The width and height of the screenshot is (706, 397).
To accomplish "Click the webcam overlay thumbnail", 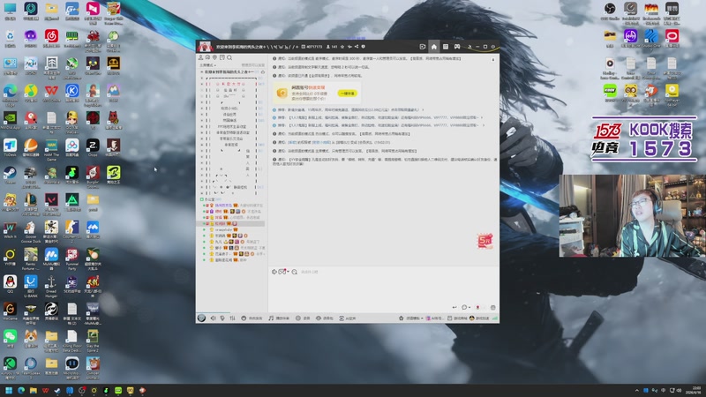I will click(632, 215).
